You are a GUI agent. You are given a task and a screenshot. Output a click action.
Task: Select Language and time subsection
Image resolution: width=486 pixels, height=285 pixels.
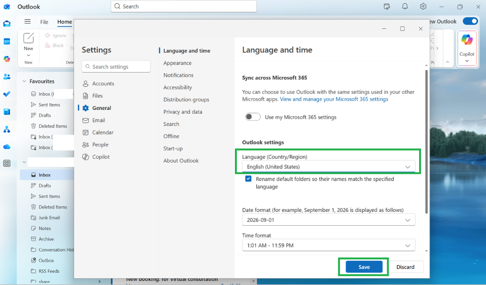pos(187,50)
